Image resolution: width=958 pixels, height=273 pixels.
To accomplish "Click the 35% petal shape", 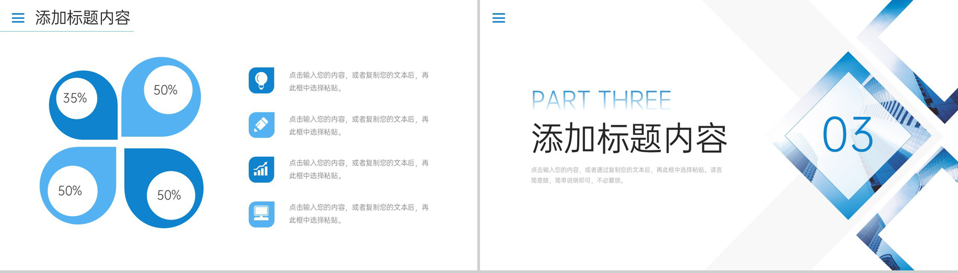I will 83,105.
